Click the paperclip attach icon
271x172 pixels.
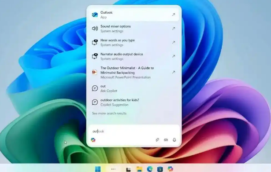click(x=157, y=140)
